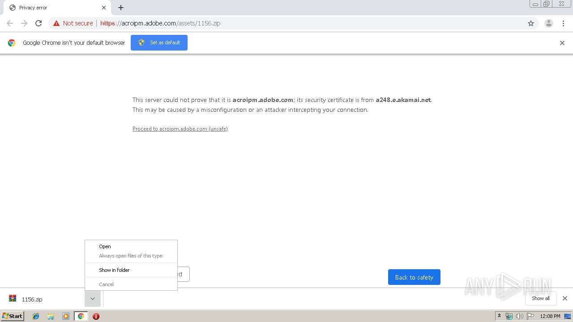
Task: Open Windows Explorer folder icon on taskbar
Action: [x=51, y=316]
